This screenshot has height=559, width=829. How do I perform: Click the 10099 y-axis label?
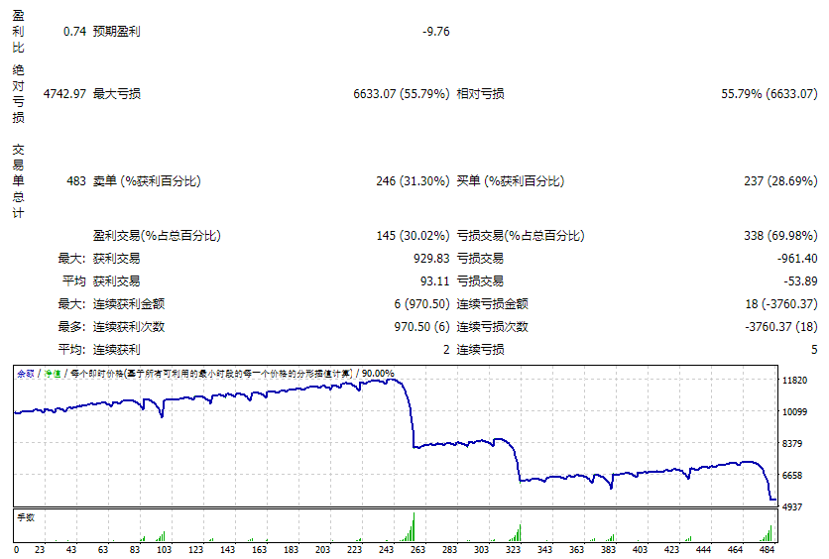(794, 412)
